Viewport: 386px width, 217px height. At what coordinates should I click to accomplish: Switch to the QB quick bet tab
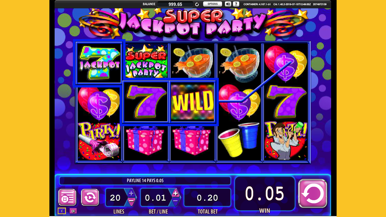click(73, 211)
